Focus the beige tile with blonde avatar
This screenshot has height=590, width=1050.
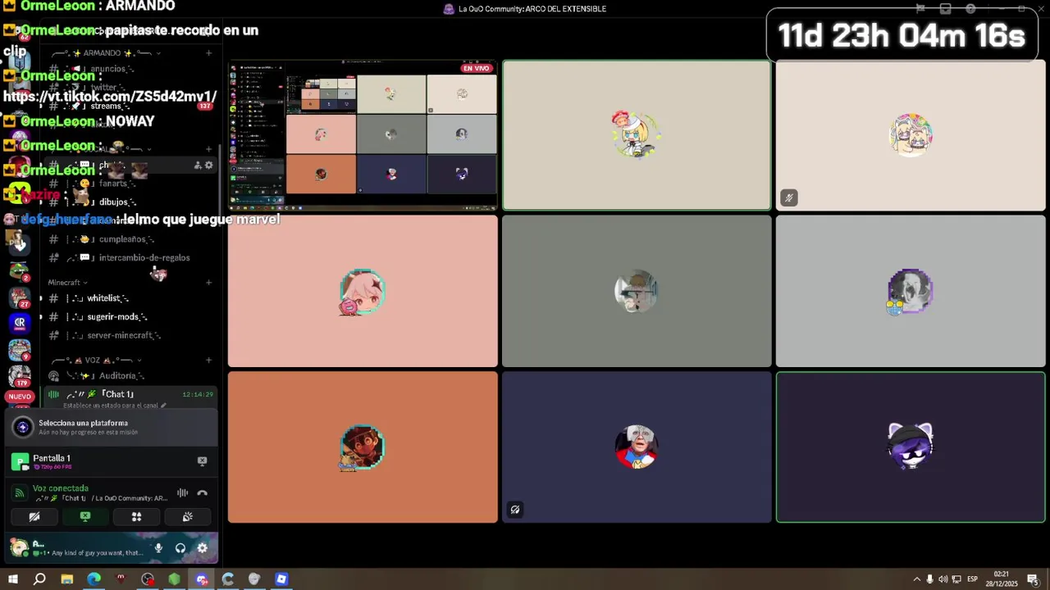[637, 135]
